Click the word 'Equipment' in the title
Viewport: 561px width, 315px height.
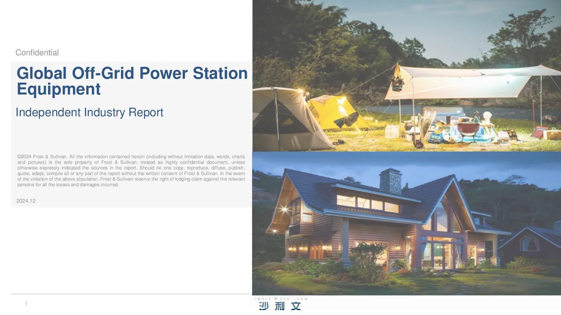click(x=59, y=89)
